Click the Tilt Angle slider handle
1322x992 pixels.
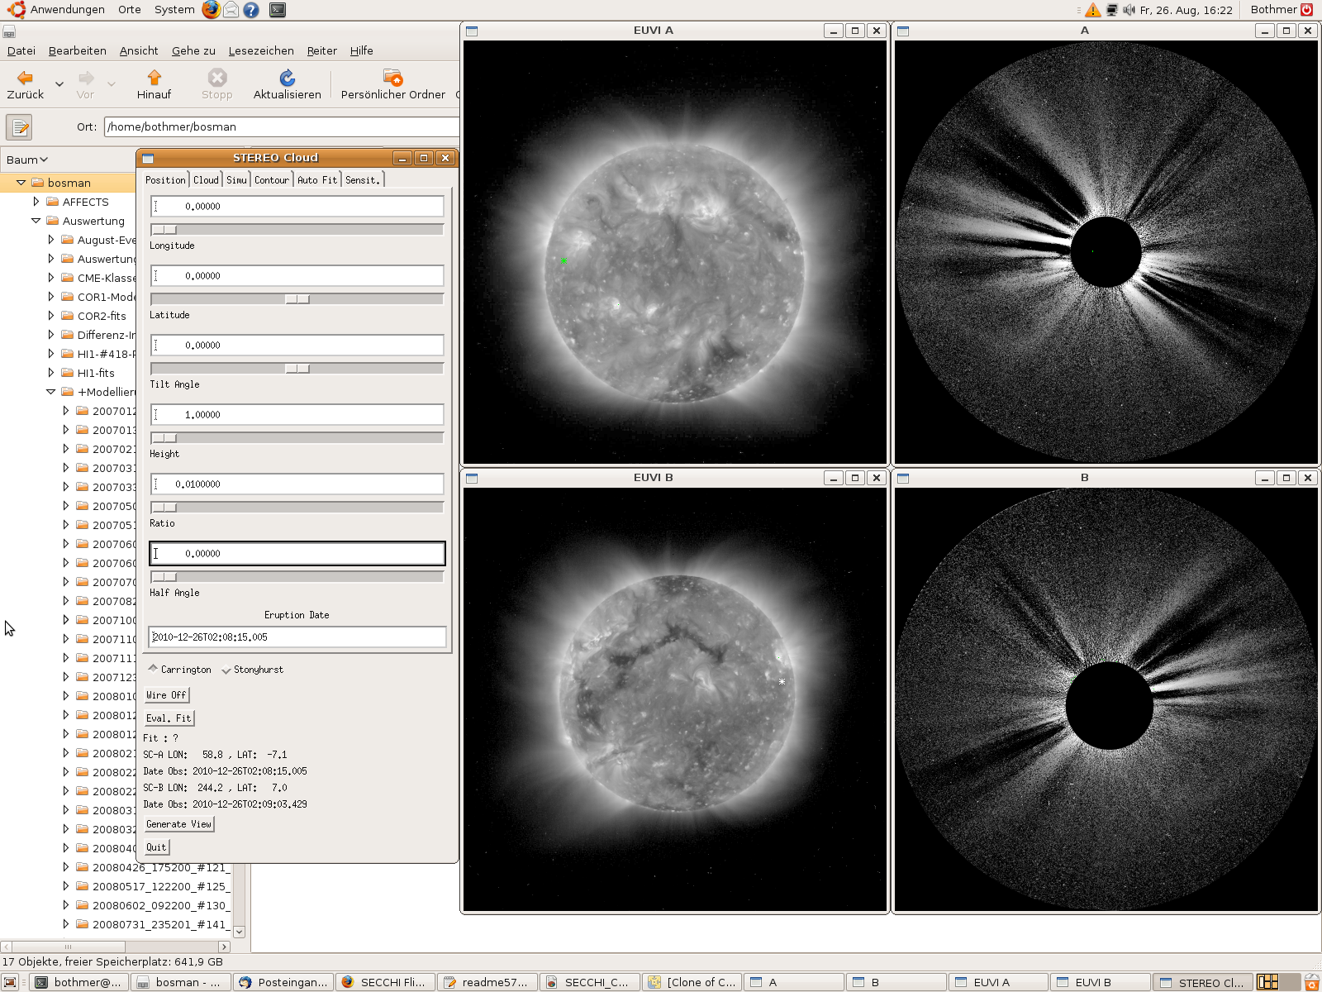pos(297,369)
